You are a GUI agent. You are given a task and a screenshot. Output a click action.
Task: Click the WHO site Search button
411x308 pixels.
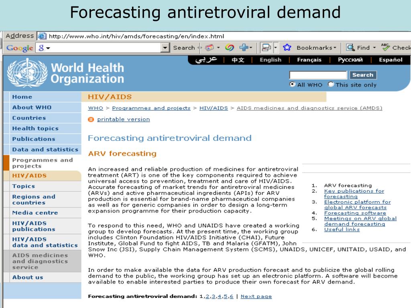363,75
